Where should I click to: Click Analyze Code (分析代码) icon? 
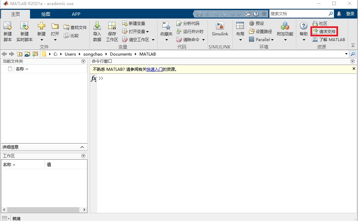179,23
